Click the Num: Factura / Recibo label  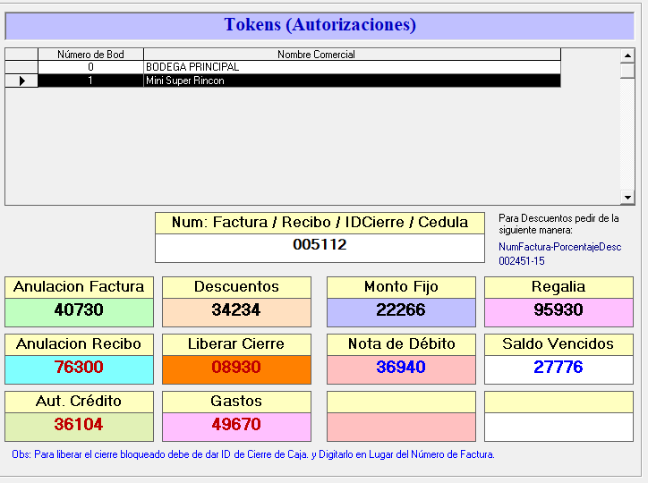point(320,223)
